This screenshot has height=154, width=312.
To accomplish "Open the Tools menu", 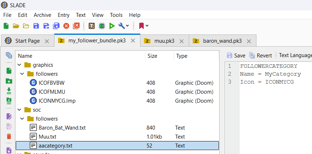I will (x=116, y=15).
